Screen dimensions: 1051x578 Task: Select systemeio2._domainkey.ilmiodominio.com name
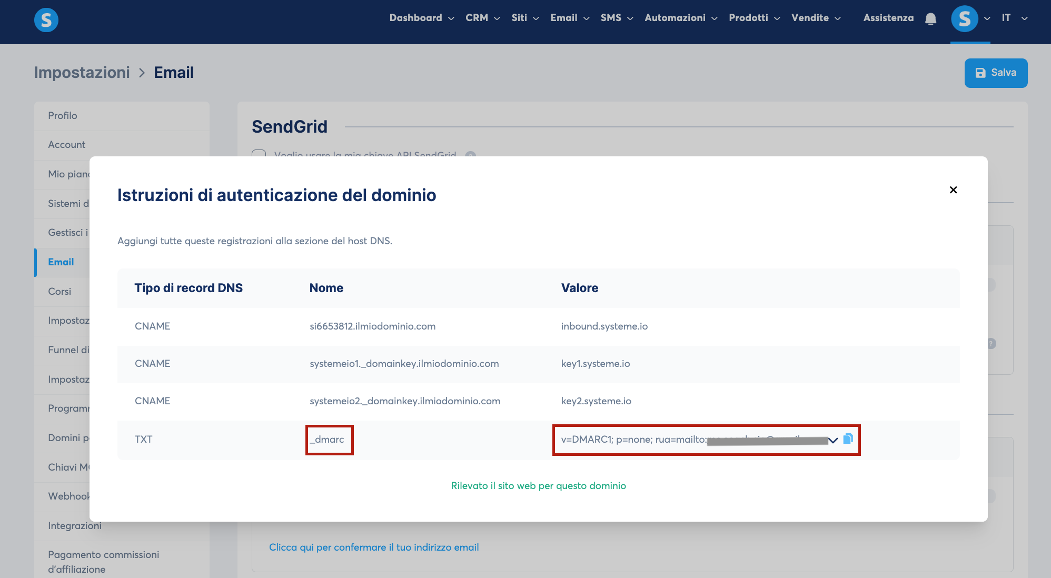[405, 401]
